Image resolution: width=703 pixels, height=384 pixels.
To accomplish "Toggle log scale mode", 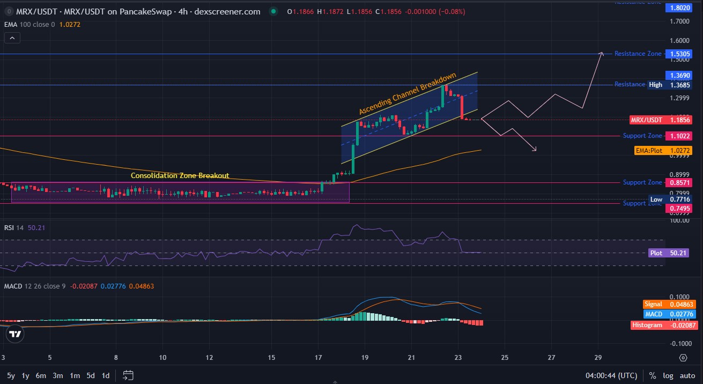I will point(668,375).
